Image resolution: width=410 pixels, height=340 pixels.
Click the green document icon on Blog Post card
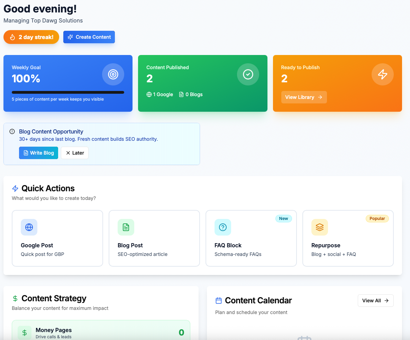tap(126, 227)
